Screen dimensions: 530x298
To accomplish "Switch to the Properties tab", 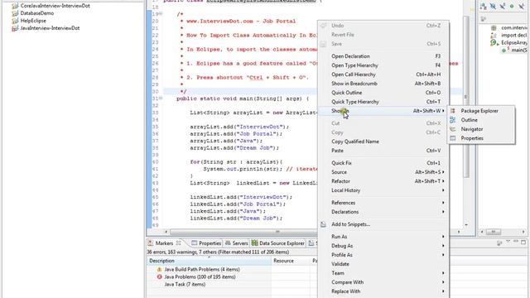I will (206, 243).
